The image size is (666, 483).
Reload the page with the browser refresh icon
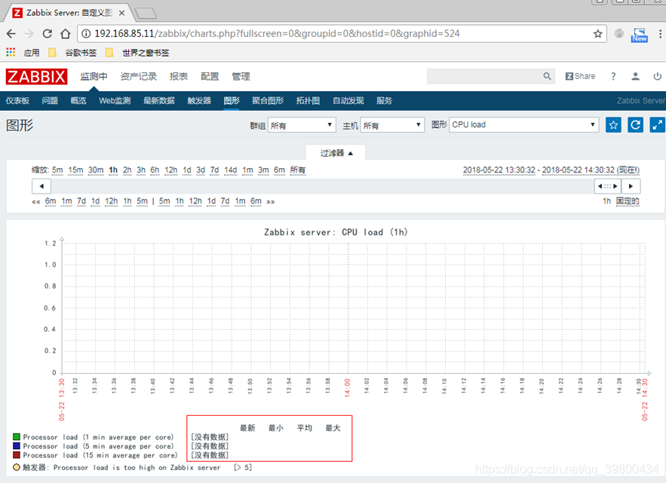coord(48,33)
